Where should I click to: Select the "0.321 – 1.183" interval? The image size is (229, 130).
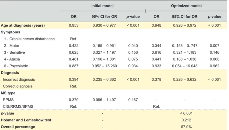[185, 52]
